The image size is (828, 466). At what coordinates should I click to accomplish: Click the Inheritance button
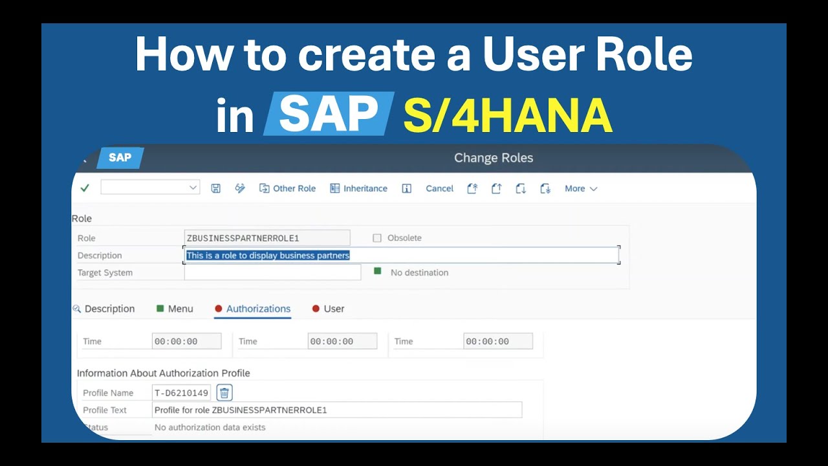tap(358, 188)
